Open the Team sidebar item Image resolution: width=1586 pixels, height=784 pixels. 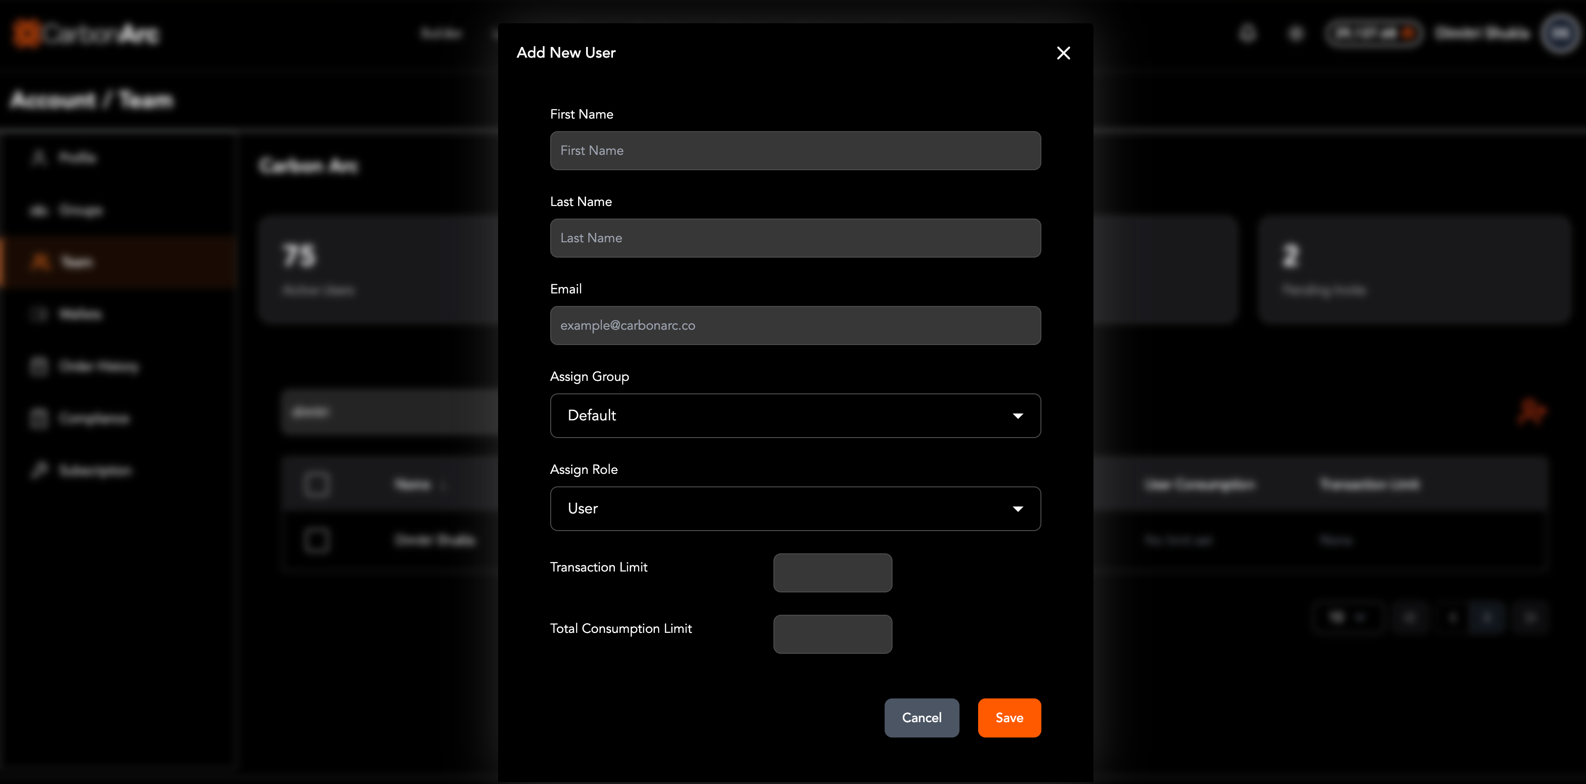coord(76,262)
